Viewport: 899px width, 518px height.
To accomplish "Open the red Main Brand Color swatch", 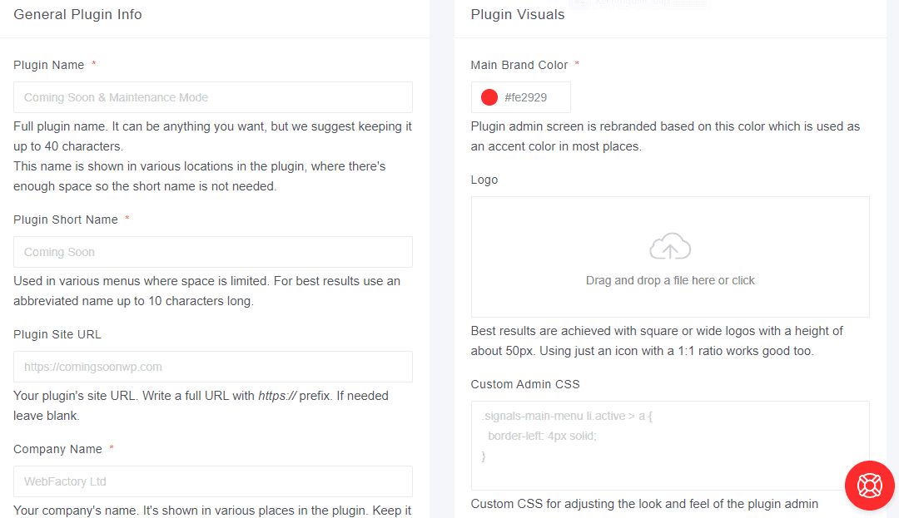I will coord(489,98).
